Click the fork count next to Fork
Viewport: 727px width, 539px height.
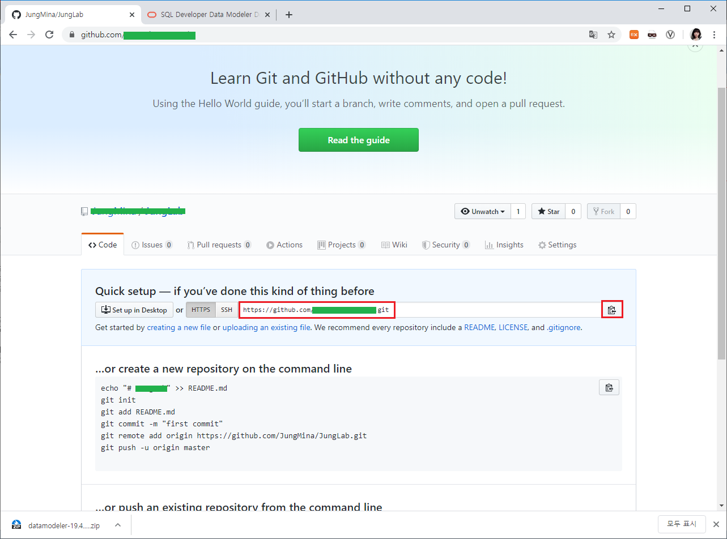tap(628, 211)
